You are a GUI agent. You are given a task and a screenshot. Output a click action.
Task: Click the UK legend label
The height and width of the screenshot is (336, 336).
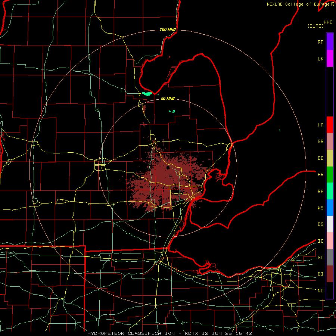coord(320,59)
